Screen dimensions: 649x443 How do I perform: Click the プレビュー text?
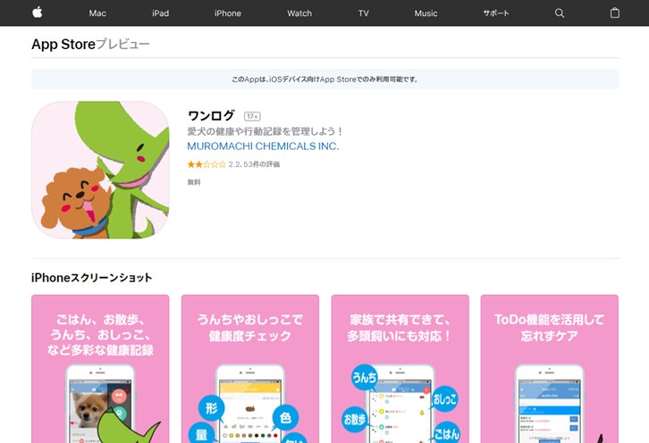pyautogui.click(x=123, y=44)
